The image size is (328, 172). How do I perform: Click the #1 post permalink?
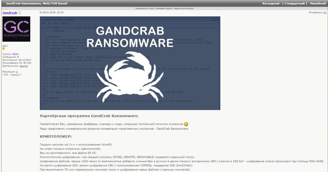point(325,13)
